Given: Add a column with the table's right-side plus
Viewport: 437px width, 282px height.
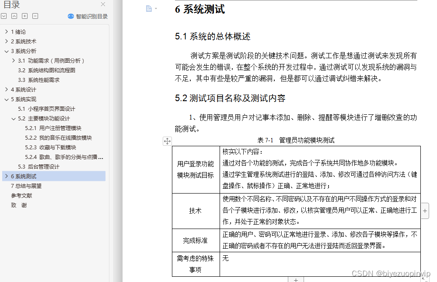Looking at the screenshot, I should [425, 211].
